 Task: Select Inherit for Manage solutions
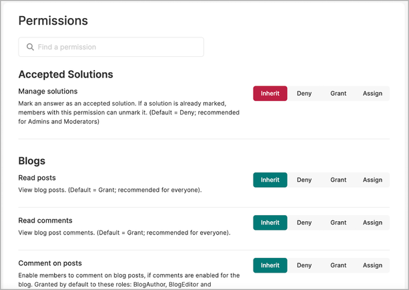(x=270, y=94)
